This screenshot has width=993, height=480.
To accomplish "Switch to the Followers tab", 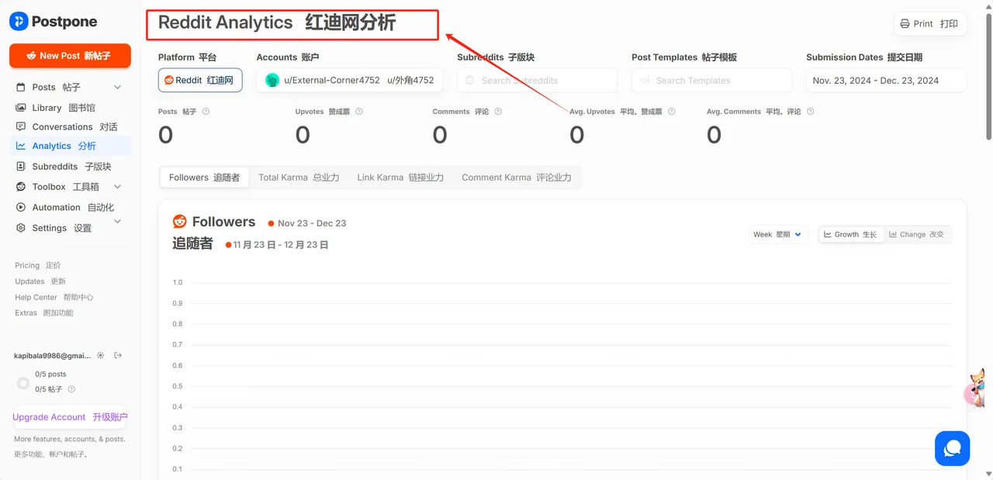I will coord(205,178).
